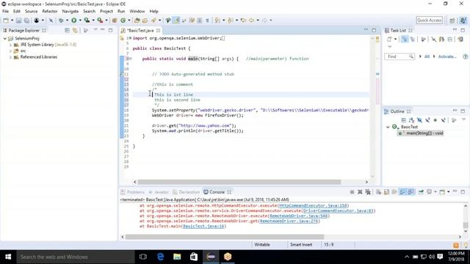Switch to the Problems tab
Screen dimensions: 470x264
[x=132, y=192]
